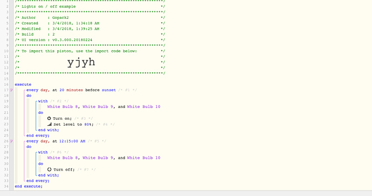Click the power icon beside Turn on

[49, 118]
